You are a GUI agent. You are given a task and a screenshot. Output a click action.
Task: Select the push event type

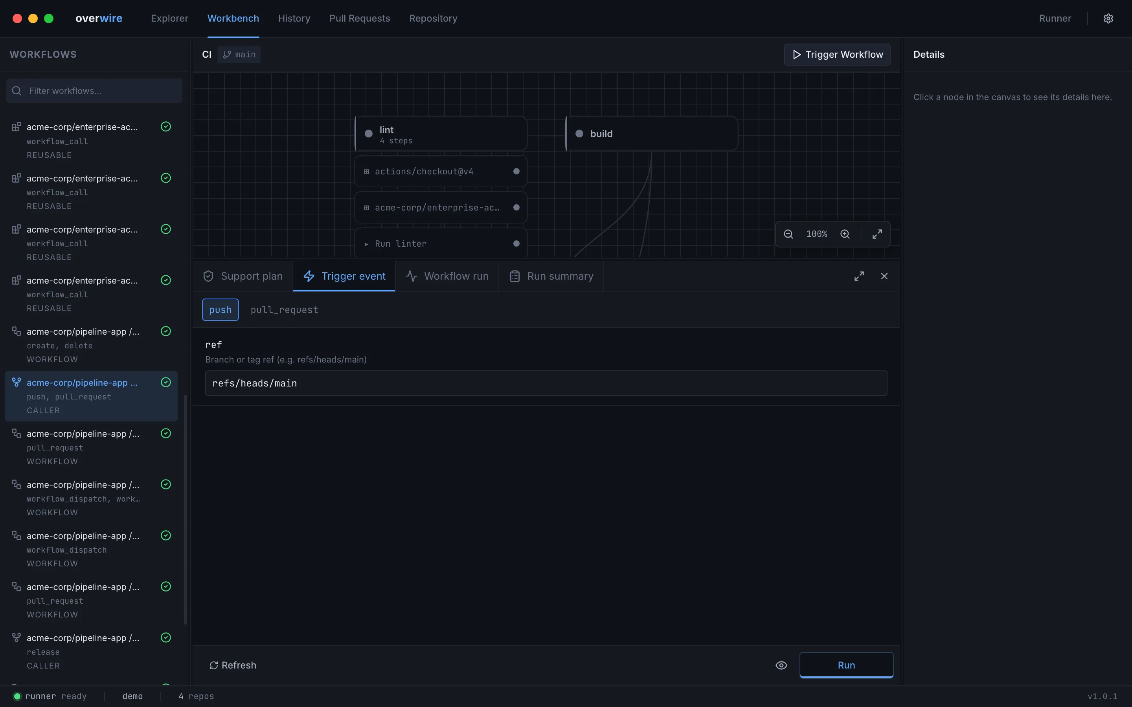coord(221,310)
